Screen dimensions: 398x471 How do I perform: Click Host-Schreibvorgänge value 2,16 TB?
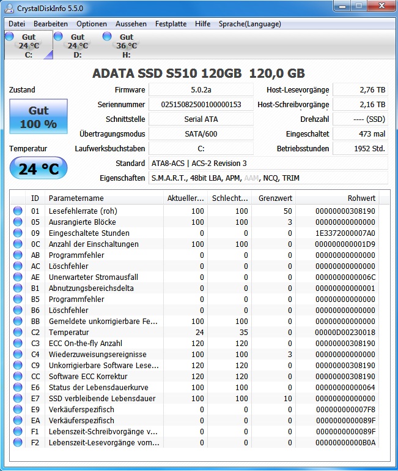click(360, 104)
